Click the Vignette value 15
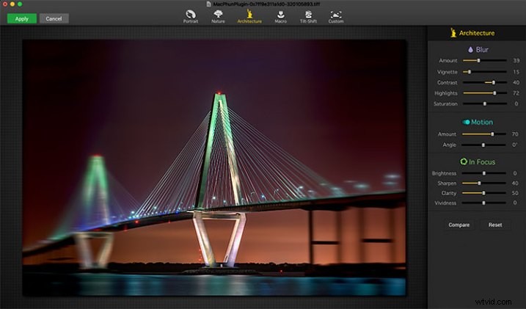 point(516,72)
